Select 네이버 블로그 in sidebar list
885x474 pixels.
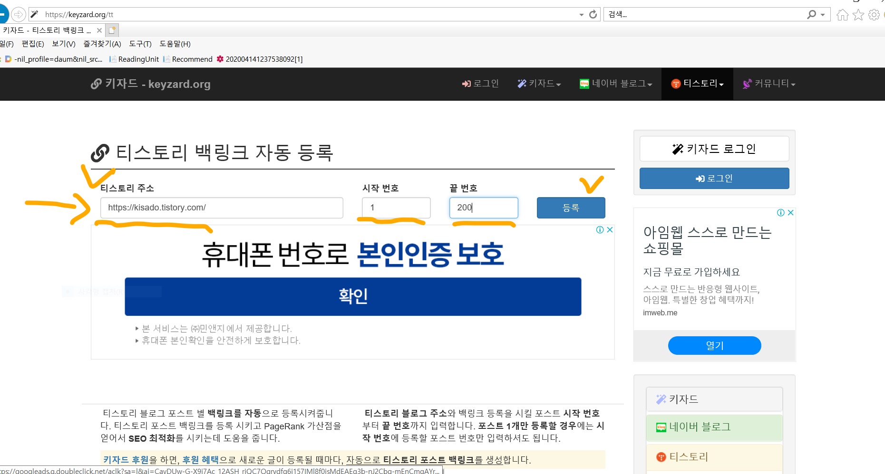[714, 427]
